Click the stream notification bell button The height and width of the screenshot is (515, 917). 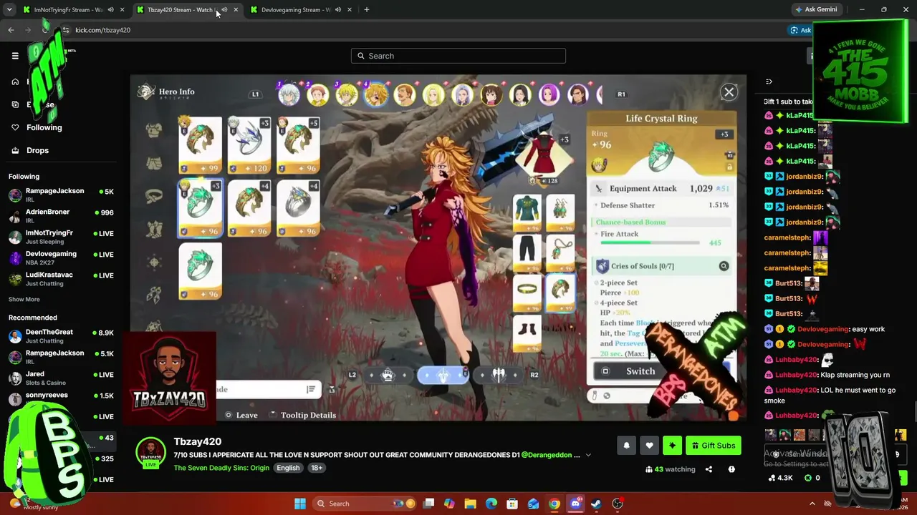[x=626, y=446]
